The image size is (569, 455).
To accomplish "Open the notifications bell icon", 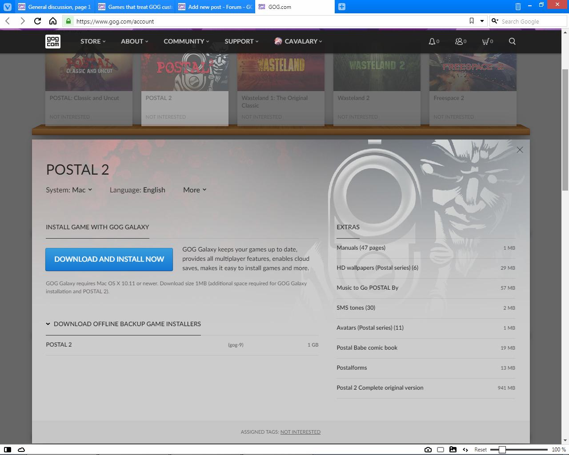I will point(434,41).
